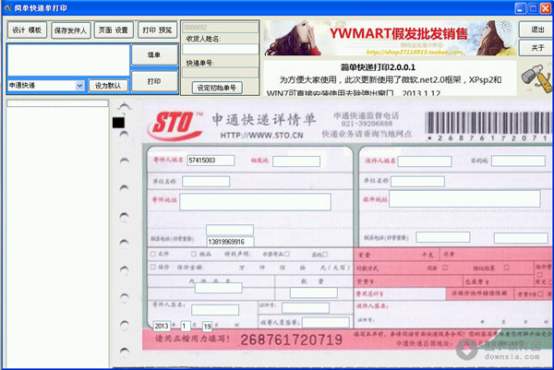Viewport: 554px width, 370px height.
Task: Click the black square marker beside the form
Action: (x=118, y=123)
